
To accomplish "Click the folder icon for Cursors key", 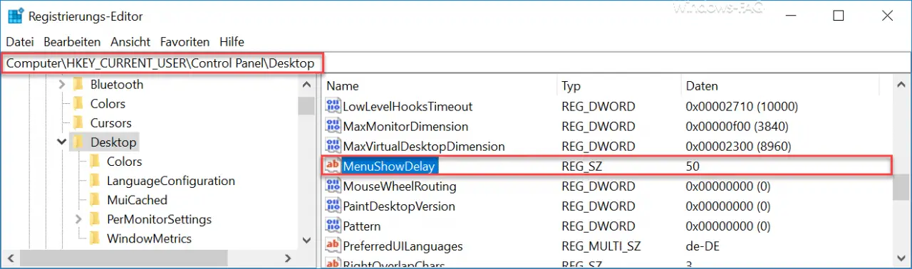I will [78, 122].
